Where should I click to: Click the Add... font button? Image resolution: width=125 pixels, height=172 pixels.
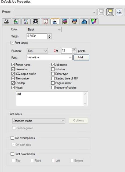tap(81, 57)
